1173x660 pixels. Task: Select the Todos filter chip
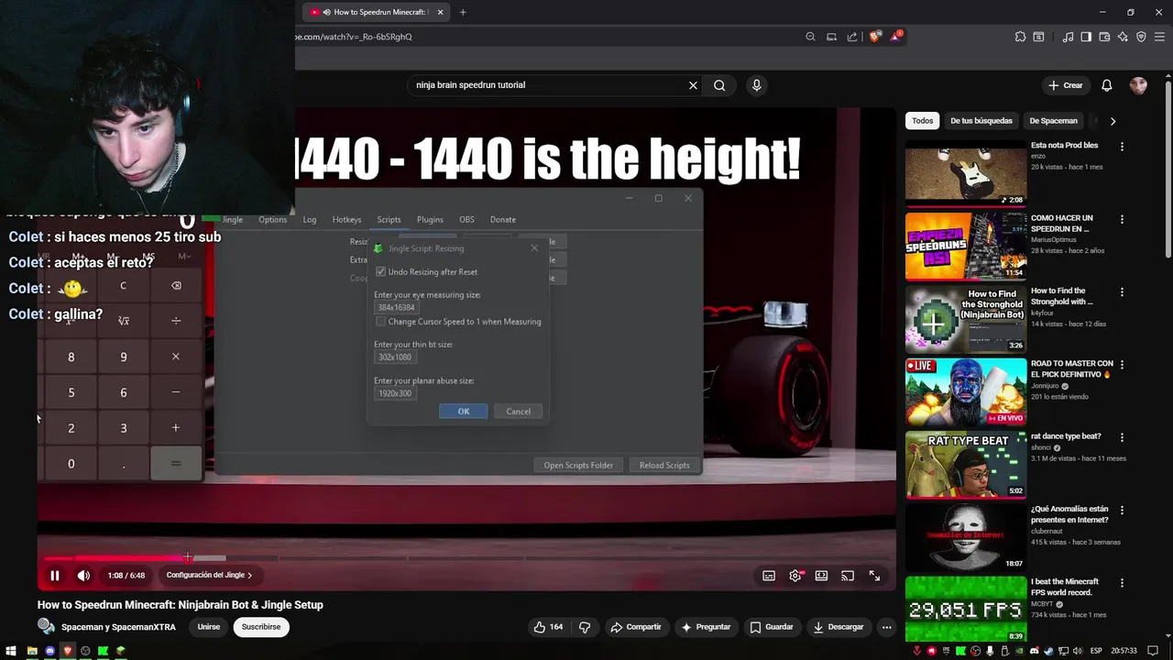(923, 121)
